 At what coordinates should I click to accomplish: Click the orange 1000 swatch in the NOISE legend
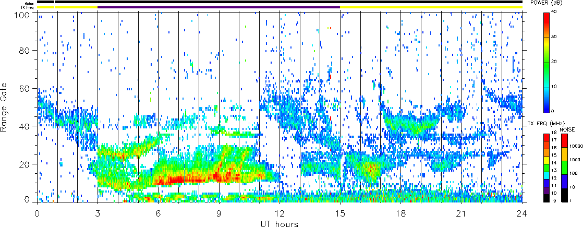[x=564, y=154]
